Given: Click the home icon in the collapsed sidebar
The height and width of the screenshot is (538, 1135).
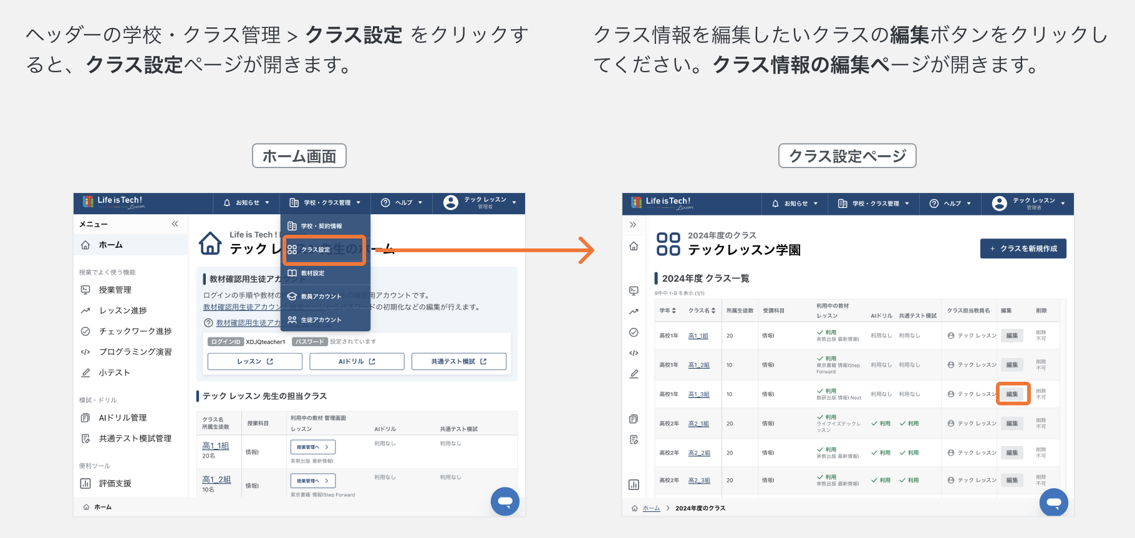Looking at the screenshot, I should pos(634,246).
